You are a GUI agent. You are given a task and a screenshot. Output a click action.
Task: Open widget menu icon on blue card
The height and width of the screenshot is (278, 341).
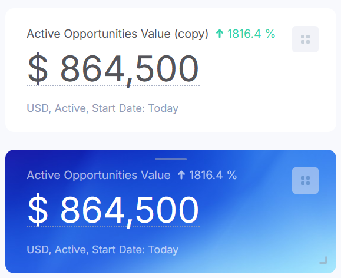[x=305, y=181]
